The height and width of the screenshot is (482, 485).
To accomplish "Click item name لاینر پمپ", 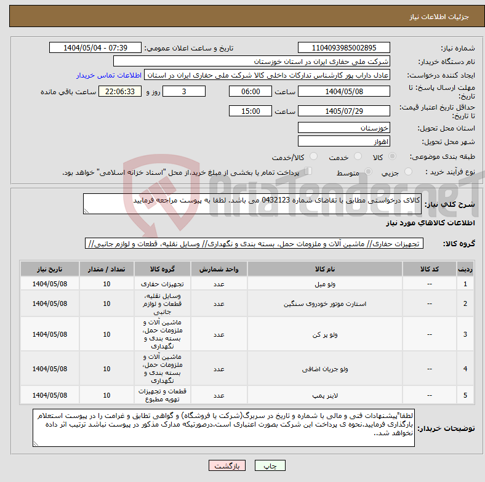I will click(325, 395).
